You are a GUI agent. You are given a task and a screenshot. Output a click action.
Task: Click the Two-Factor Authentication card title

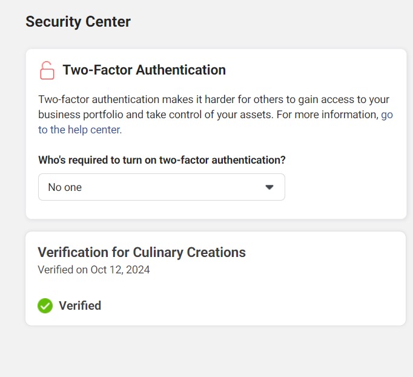pos(144,70)
